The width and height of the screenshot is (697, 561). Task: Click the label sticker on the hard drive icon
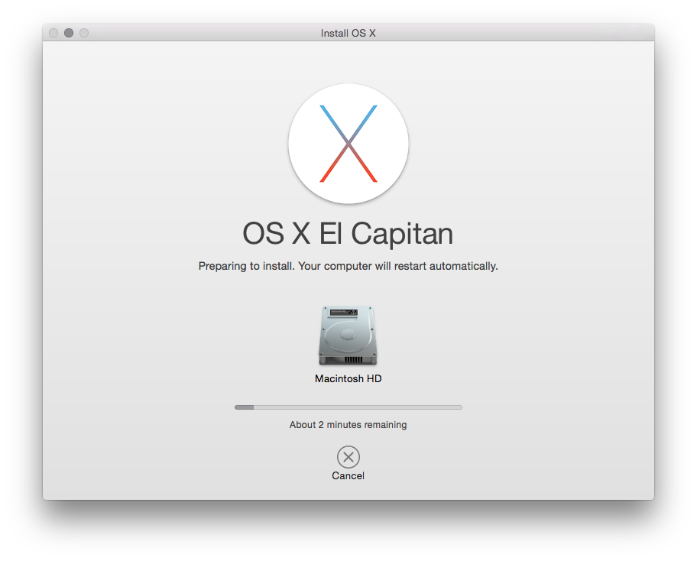tap(348, 313)
